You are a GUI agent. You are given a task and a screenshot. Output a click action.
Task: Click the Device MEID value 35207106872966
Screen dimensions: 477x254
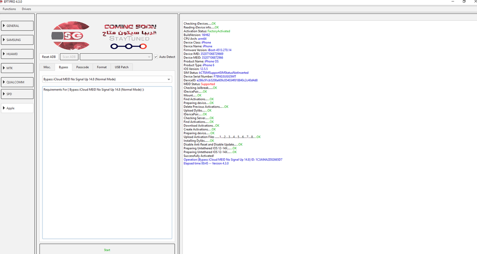(212, 57)
